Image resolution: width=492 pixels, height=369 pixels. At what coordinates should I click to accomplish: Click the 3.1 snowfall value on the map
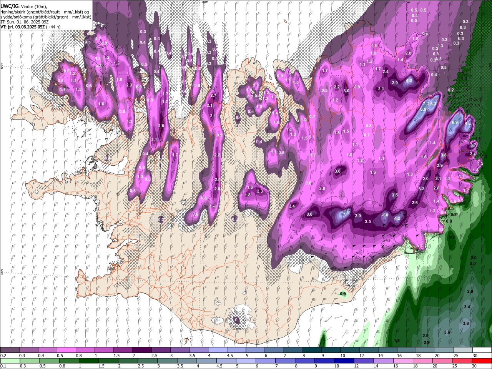(x=438, y=178)
